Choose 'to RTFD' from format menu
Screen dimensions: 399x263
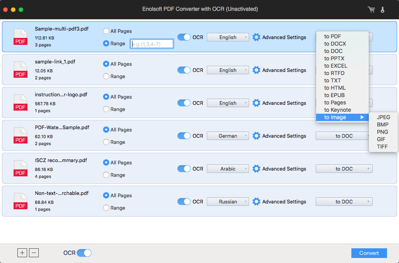[x=342, y=73]
